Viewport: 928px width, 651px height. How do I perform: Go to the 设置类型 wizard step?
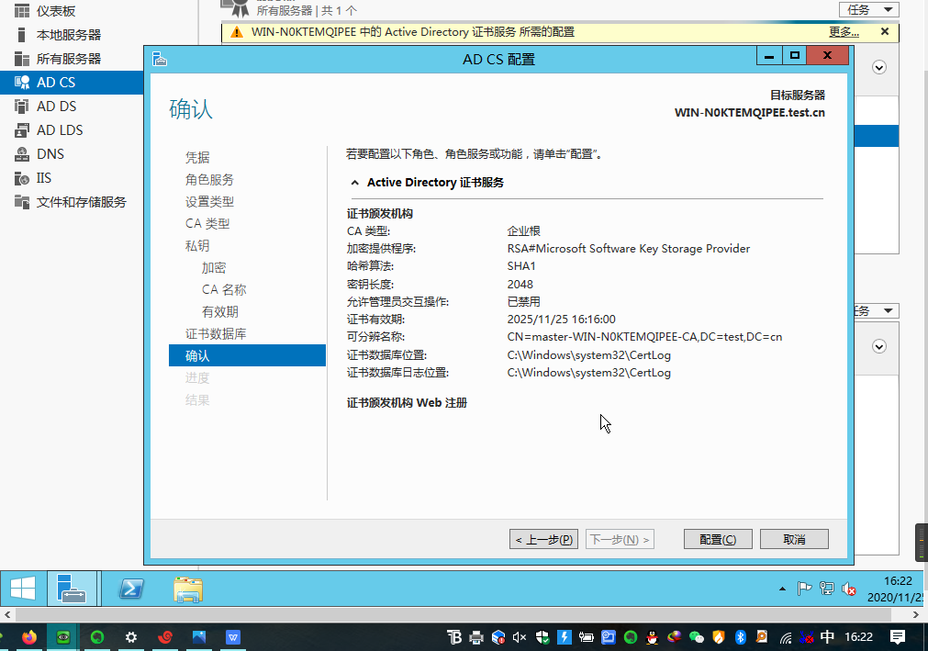[209, 202]
